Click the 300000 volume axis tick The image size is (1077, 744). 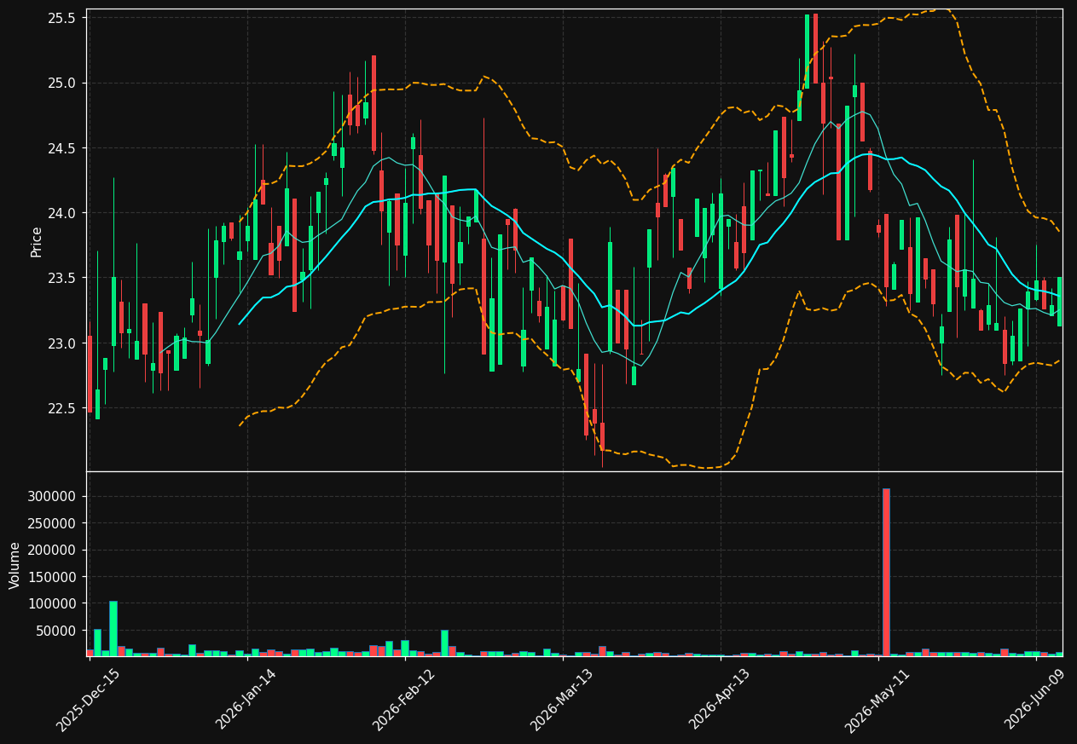point(53,496)
